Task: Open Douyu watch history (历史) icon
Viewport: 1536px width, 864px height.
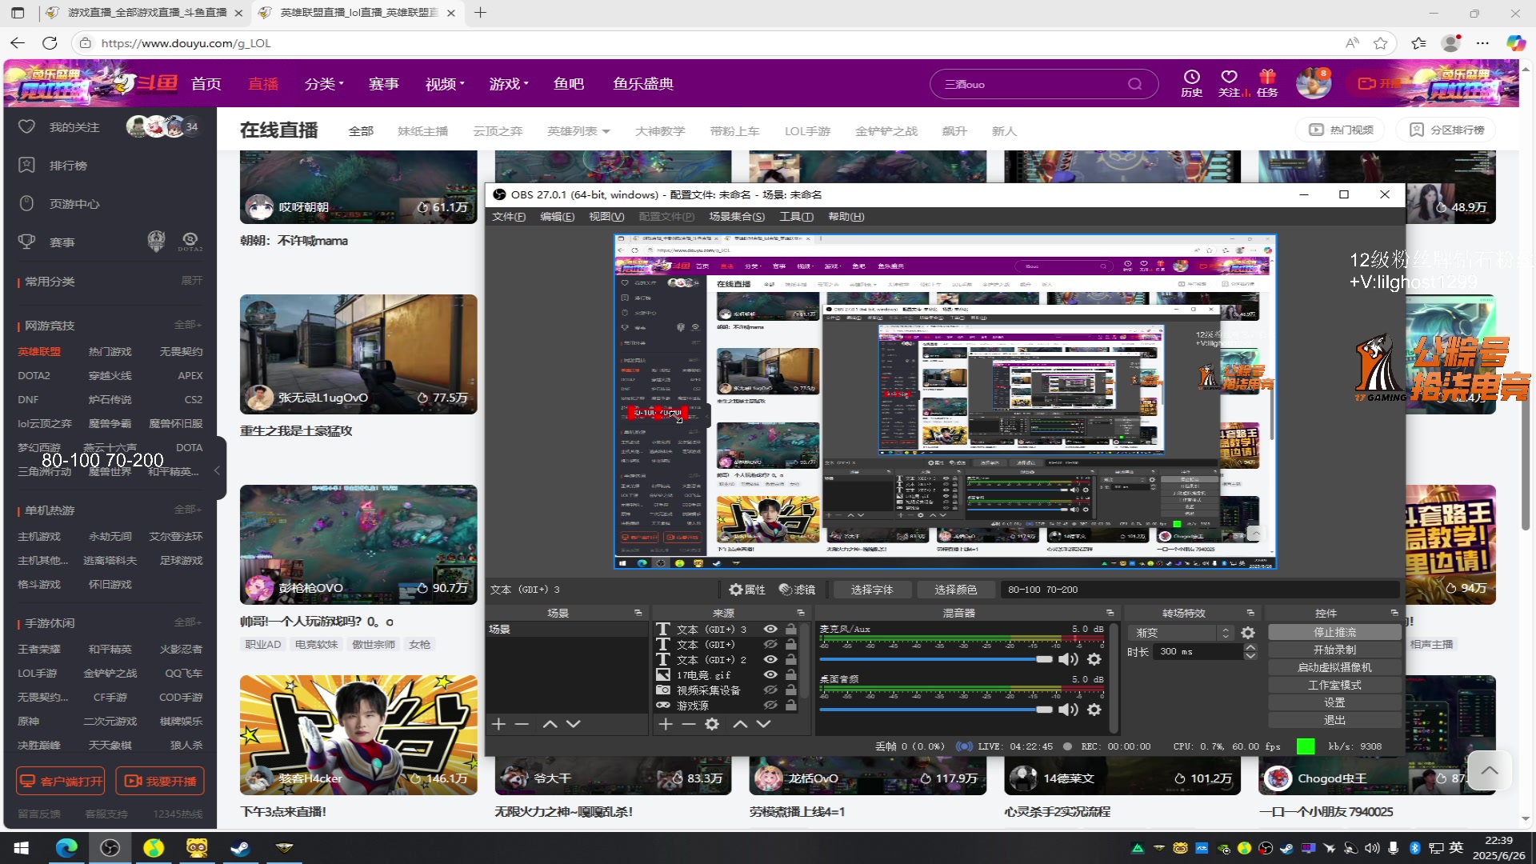Action: (1191, 83)
